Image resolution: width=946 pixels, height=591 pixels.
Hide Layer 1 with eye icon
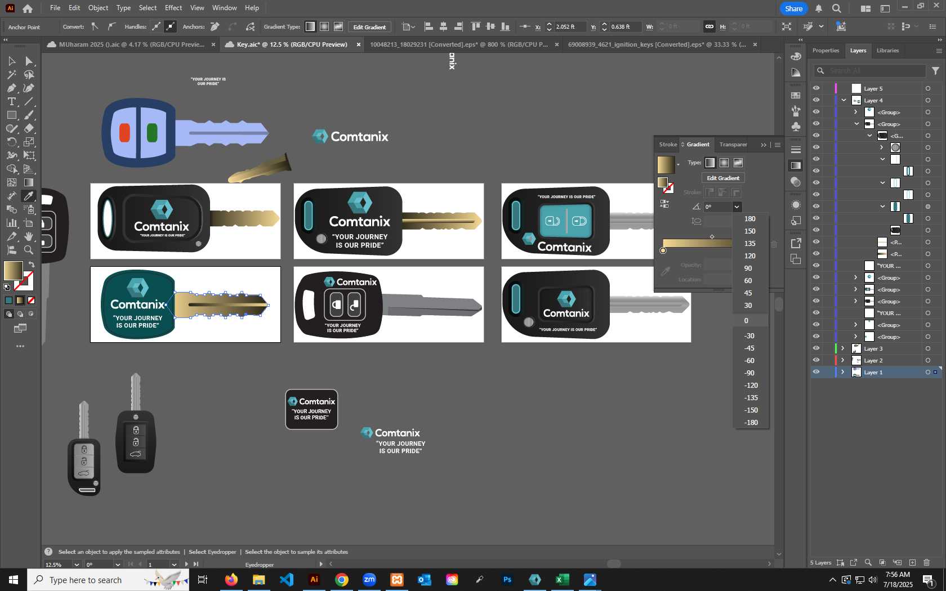pyautogui.click(x=816, y=372)
